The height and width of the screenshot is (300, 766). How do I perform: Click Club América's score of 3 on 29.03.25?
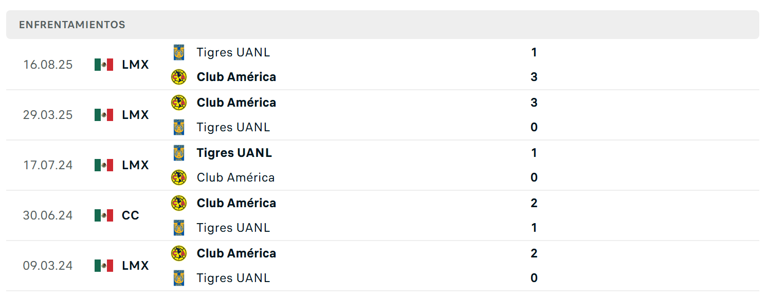point(534,103)
